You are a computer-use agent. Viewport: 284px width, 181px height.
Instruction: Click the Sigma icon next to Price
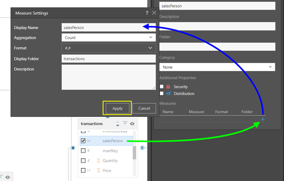click(x=99, y=170)
